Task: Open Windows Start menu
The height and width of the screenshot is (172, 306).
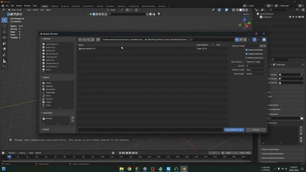Action: coord(3,169)
